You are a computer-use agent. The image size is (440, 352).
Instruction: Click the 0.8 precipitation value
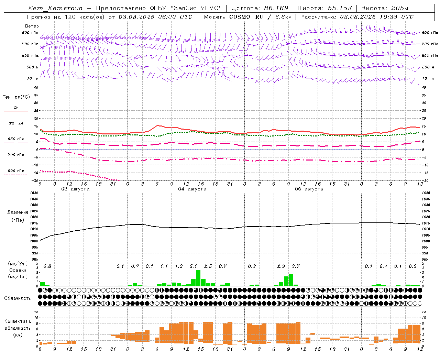pyautogui.click(x=47, y=266)
